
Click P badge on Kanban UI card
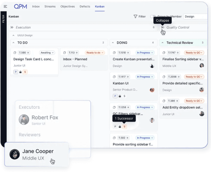click(x=115, y=96)
